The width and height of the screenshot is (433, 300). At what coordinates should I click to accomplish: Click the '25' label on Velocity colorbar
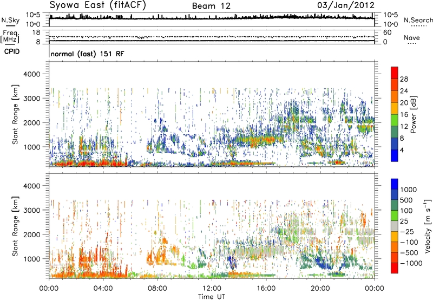(x=404, y=221)
